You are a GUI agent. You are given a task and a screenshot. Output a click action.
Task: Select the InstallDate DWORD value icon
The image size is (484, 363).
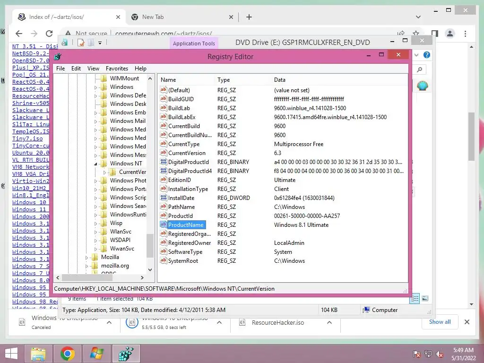[x=163, y=198]
